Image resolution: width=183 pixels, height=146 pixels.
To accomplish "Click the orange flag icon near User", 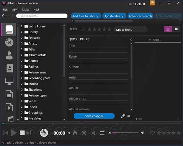I will pos(152,3).
